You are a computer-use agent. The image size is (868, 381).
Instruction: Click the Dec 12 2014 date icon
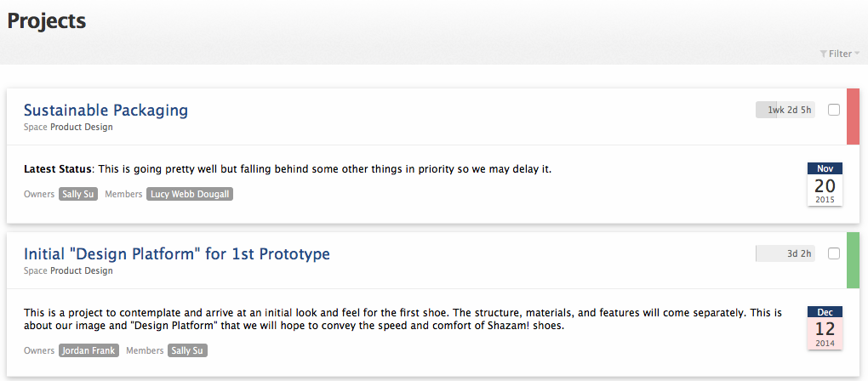(825, 327)
